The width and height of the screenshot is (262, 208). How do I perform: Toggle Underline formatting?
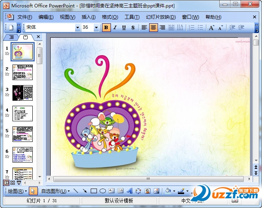[x=124, y=28]
